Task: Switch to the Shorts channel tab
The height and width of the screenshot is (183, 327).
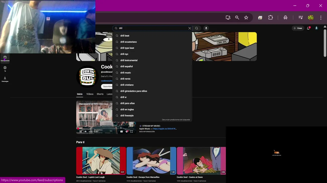Action: click(x=100, y=94)
